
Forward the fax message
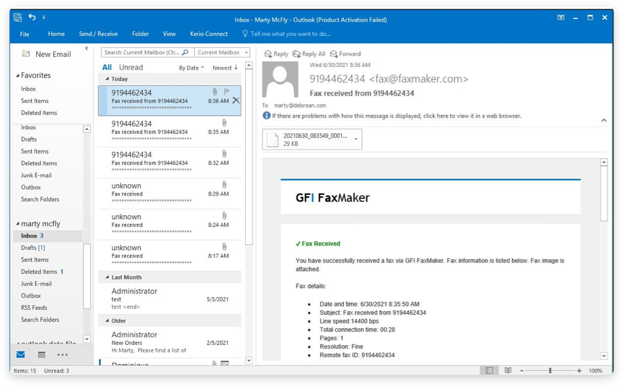coord(345,54)
